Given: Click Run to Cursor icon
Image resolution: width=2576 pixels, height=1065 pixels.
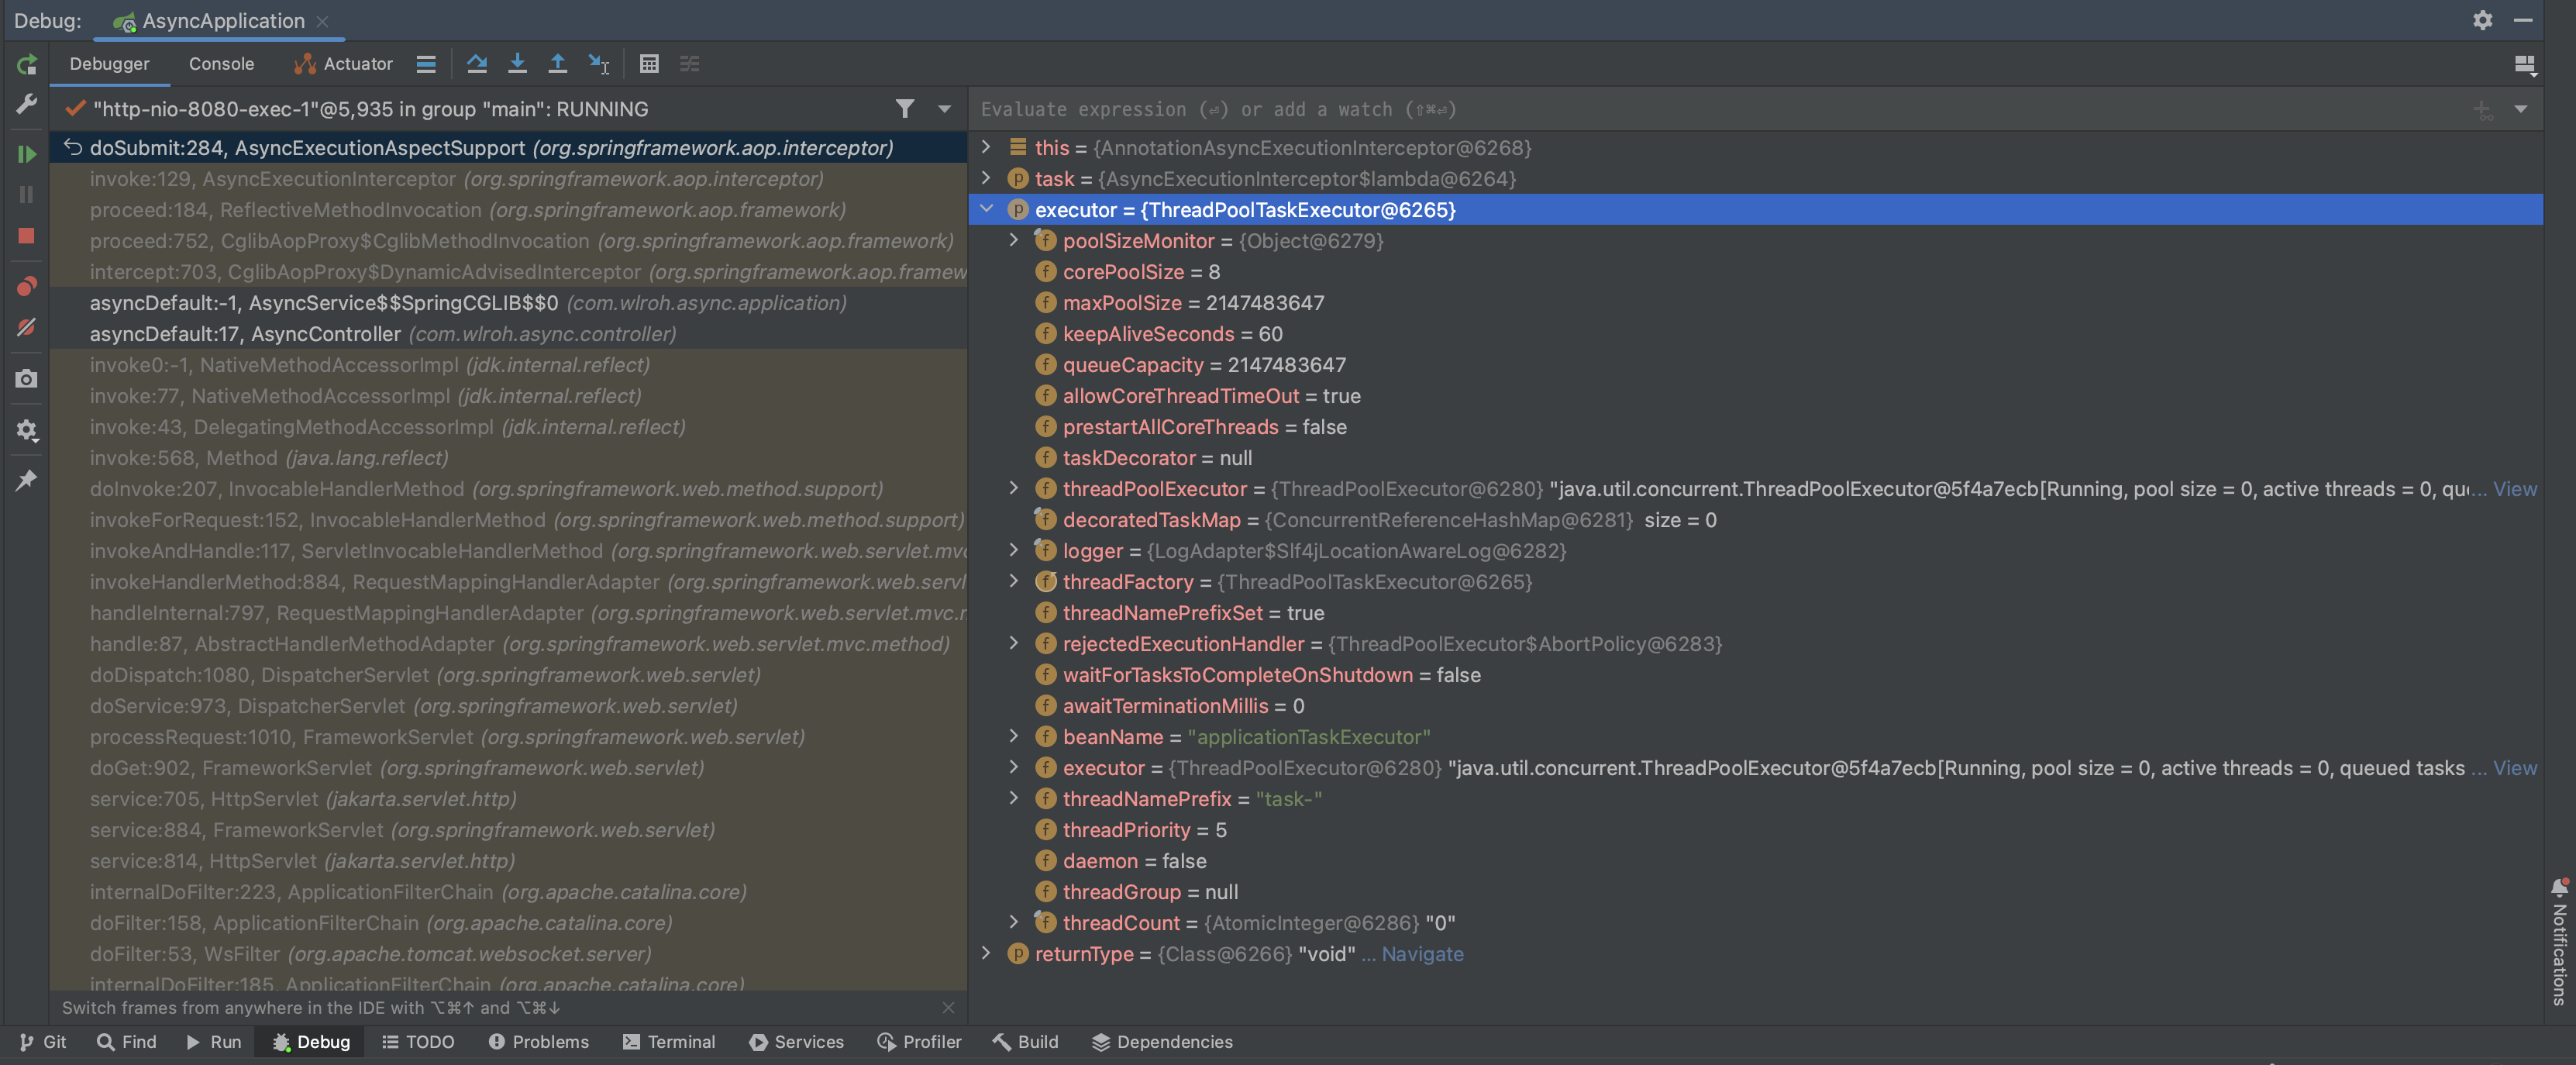Looking at the screenshot, I should (x=598, y=64).
